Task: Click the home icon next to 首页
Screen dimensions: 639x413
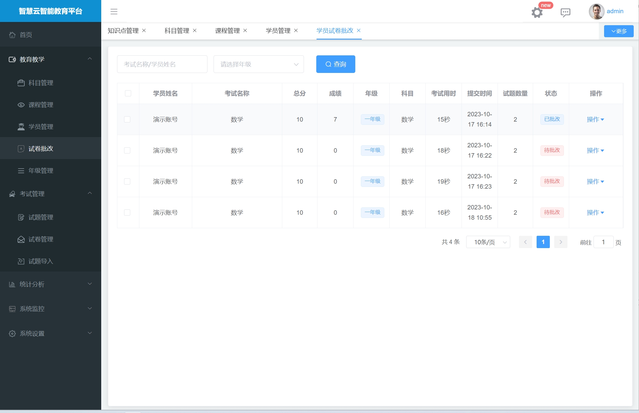Action: coord(12,35)
